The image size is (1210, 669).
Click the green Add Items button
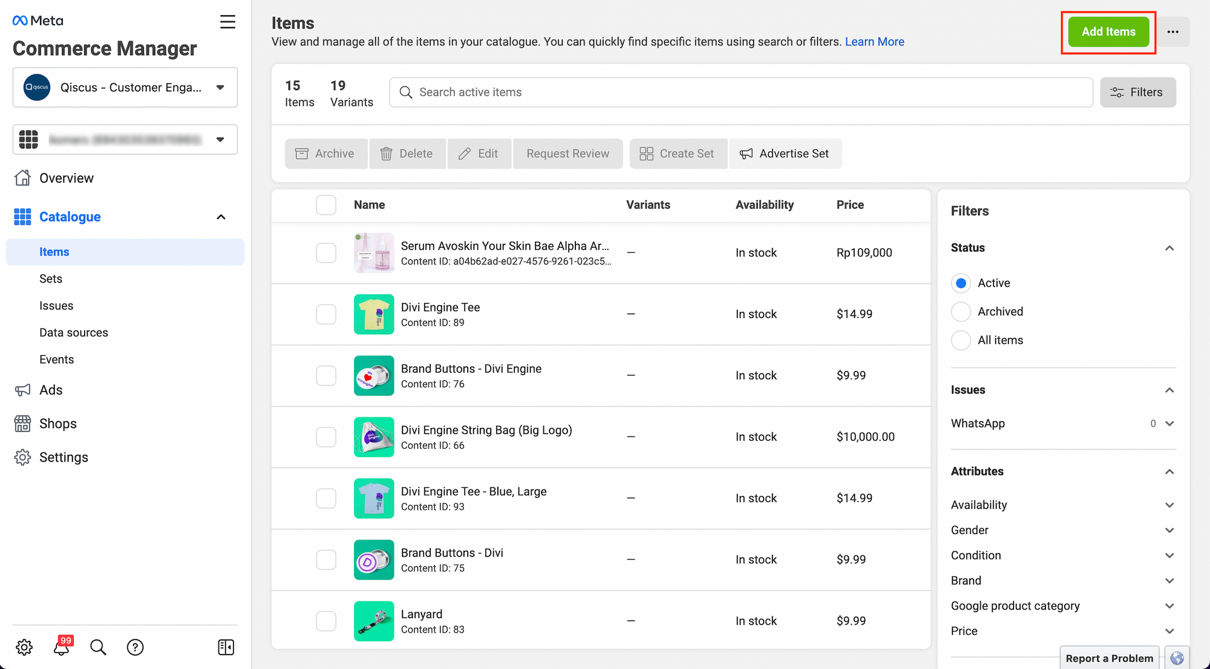1108,32
